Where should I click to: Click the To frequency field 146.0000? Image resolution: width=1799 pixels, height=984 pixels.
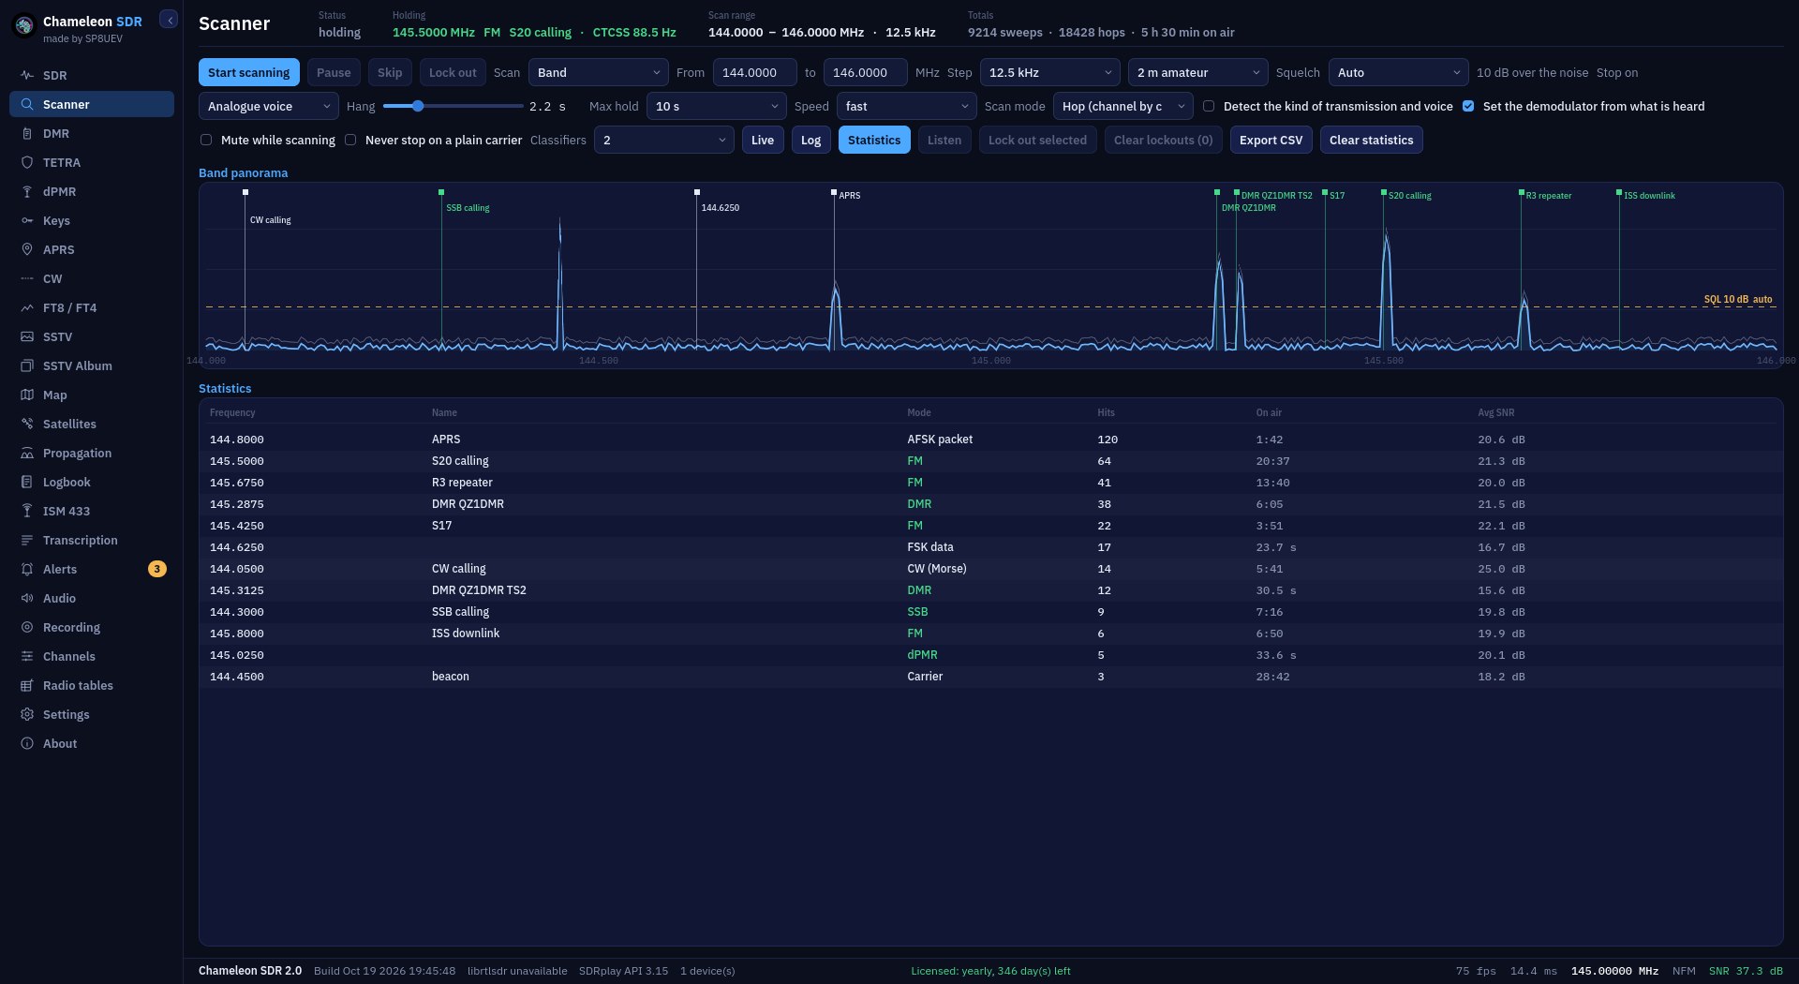[x=866, y=72]
